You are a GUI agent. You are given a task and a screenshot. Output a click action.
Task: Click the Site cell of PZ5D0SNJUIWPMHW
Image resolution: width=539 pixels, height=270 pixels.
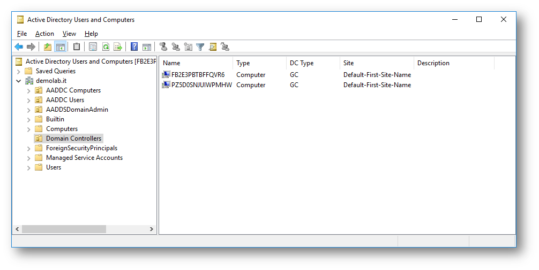click(x=377, y=84)
